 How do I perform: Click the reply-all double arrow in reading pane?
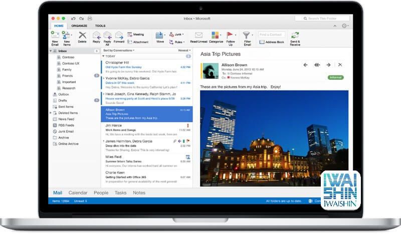tap(317, 65)
